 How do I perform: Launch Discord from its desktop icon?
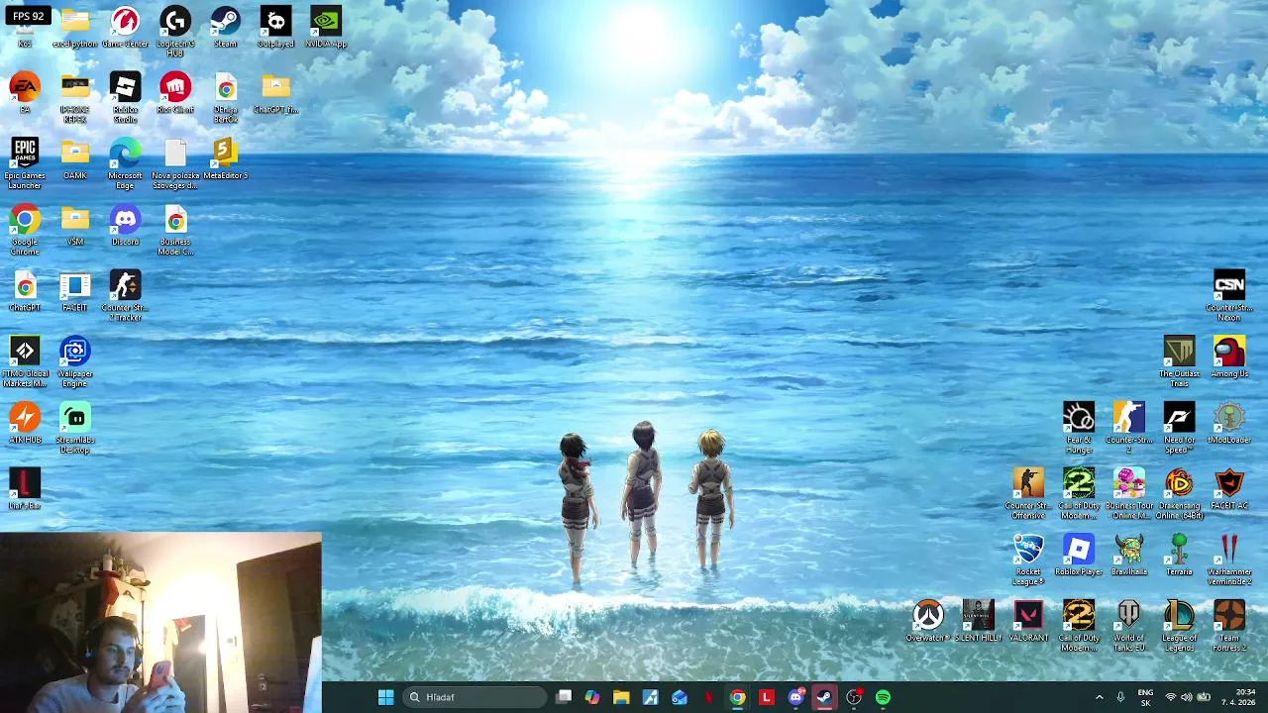coord(125,225)
